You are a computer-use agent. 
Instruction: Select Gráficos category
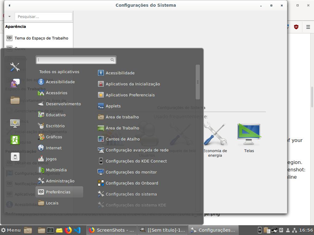pos(59,137)
